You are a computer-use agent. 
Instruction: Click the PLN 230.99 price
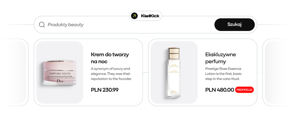pos(105,90)
